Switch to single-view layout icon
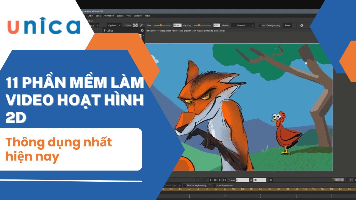 tap(333, 180)
